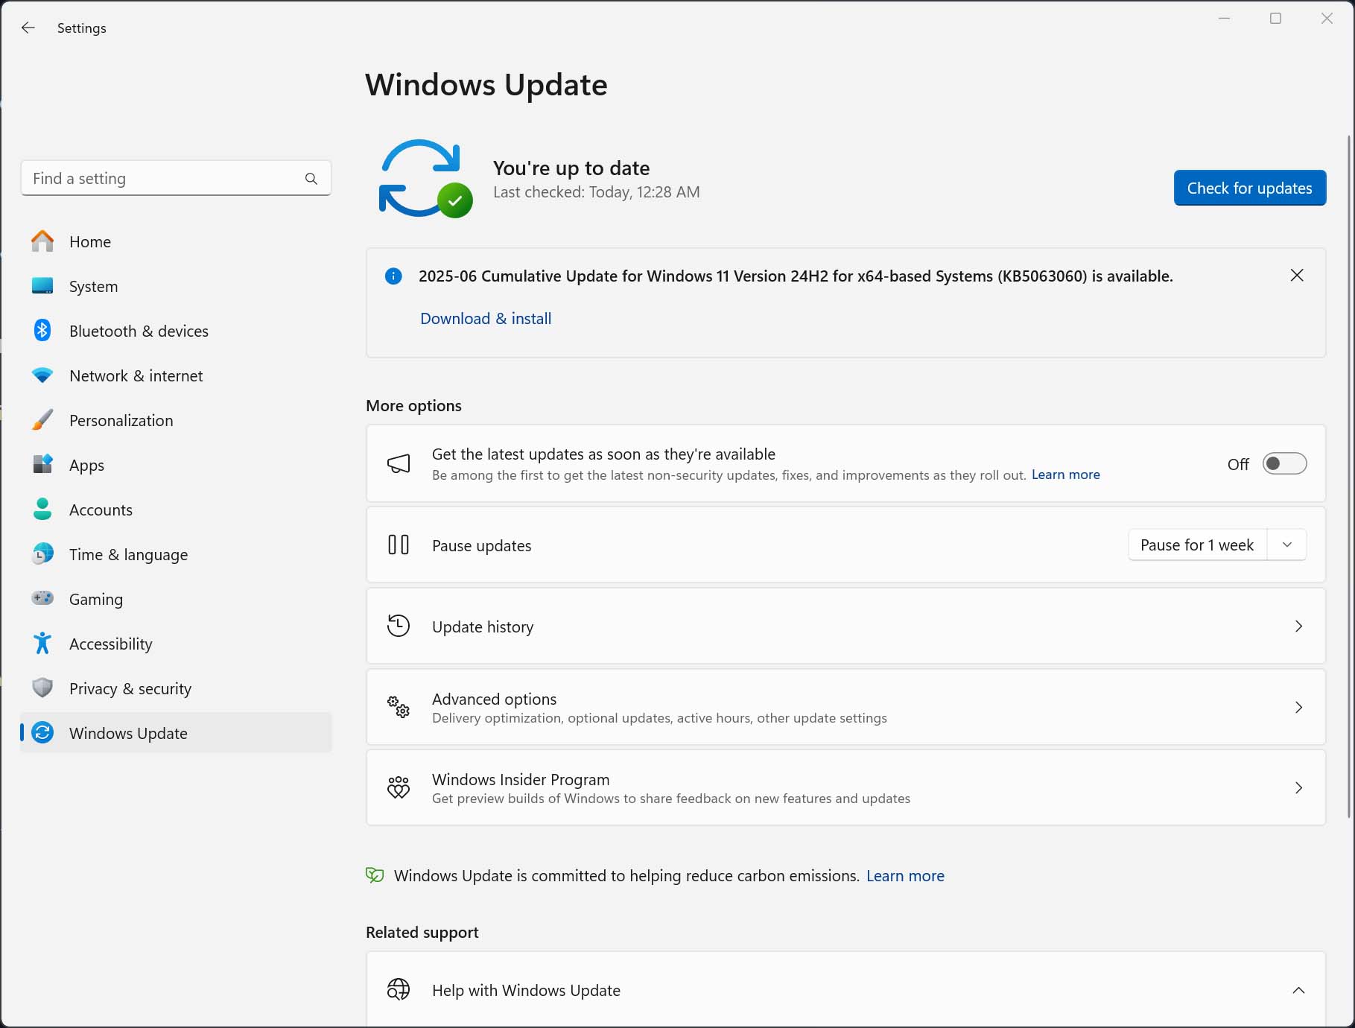
Task: Select Windows Update in the sidebar
Action: (177, 733)
